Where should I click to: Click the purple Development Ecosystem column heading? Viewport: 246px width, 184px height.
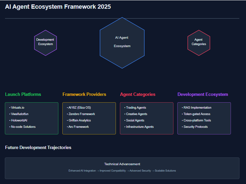[x=203, y=94]
